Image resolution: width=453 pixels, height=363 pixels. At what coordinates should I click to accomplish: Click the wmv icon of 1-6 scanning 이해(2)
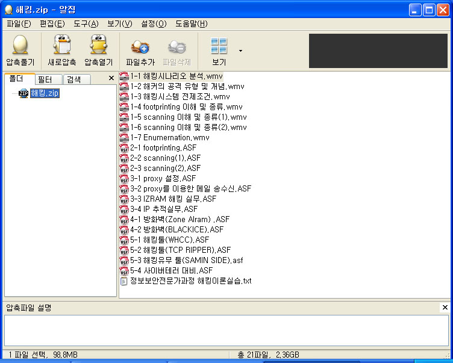click(x=124, y=128)
